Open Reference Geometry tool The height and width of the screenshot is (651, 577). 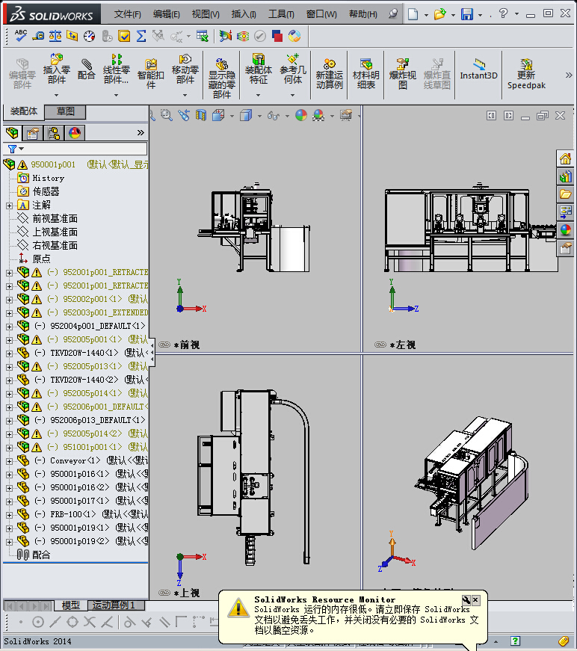[293, 69]
